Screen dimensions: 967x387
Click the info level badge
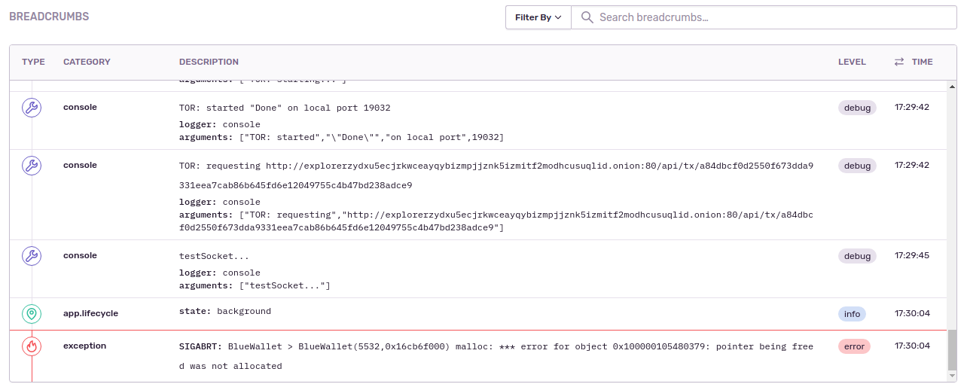852,314
